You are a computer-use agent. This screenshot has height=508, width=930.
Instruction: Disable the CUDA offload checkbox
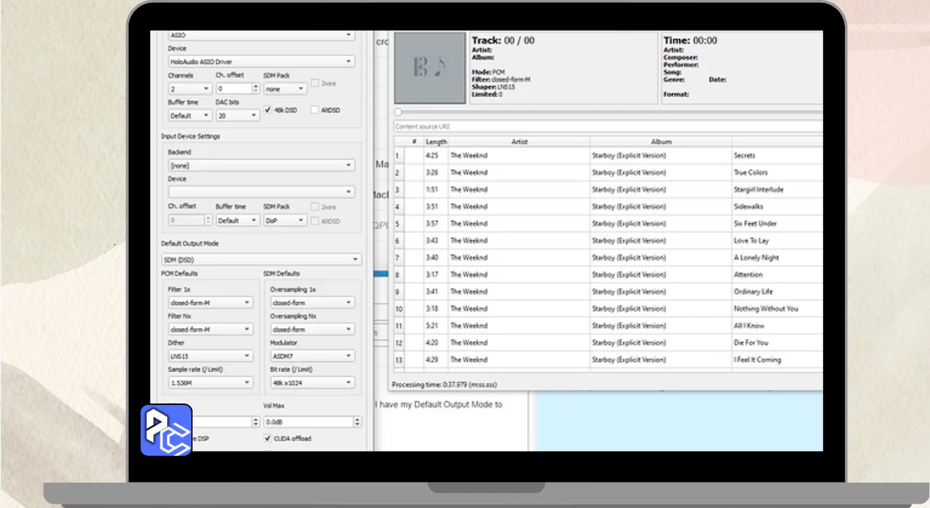pyautogui.click(x=268, y=438)
